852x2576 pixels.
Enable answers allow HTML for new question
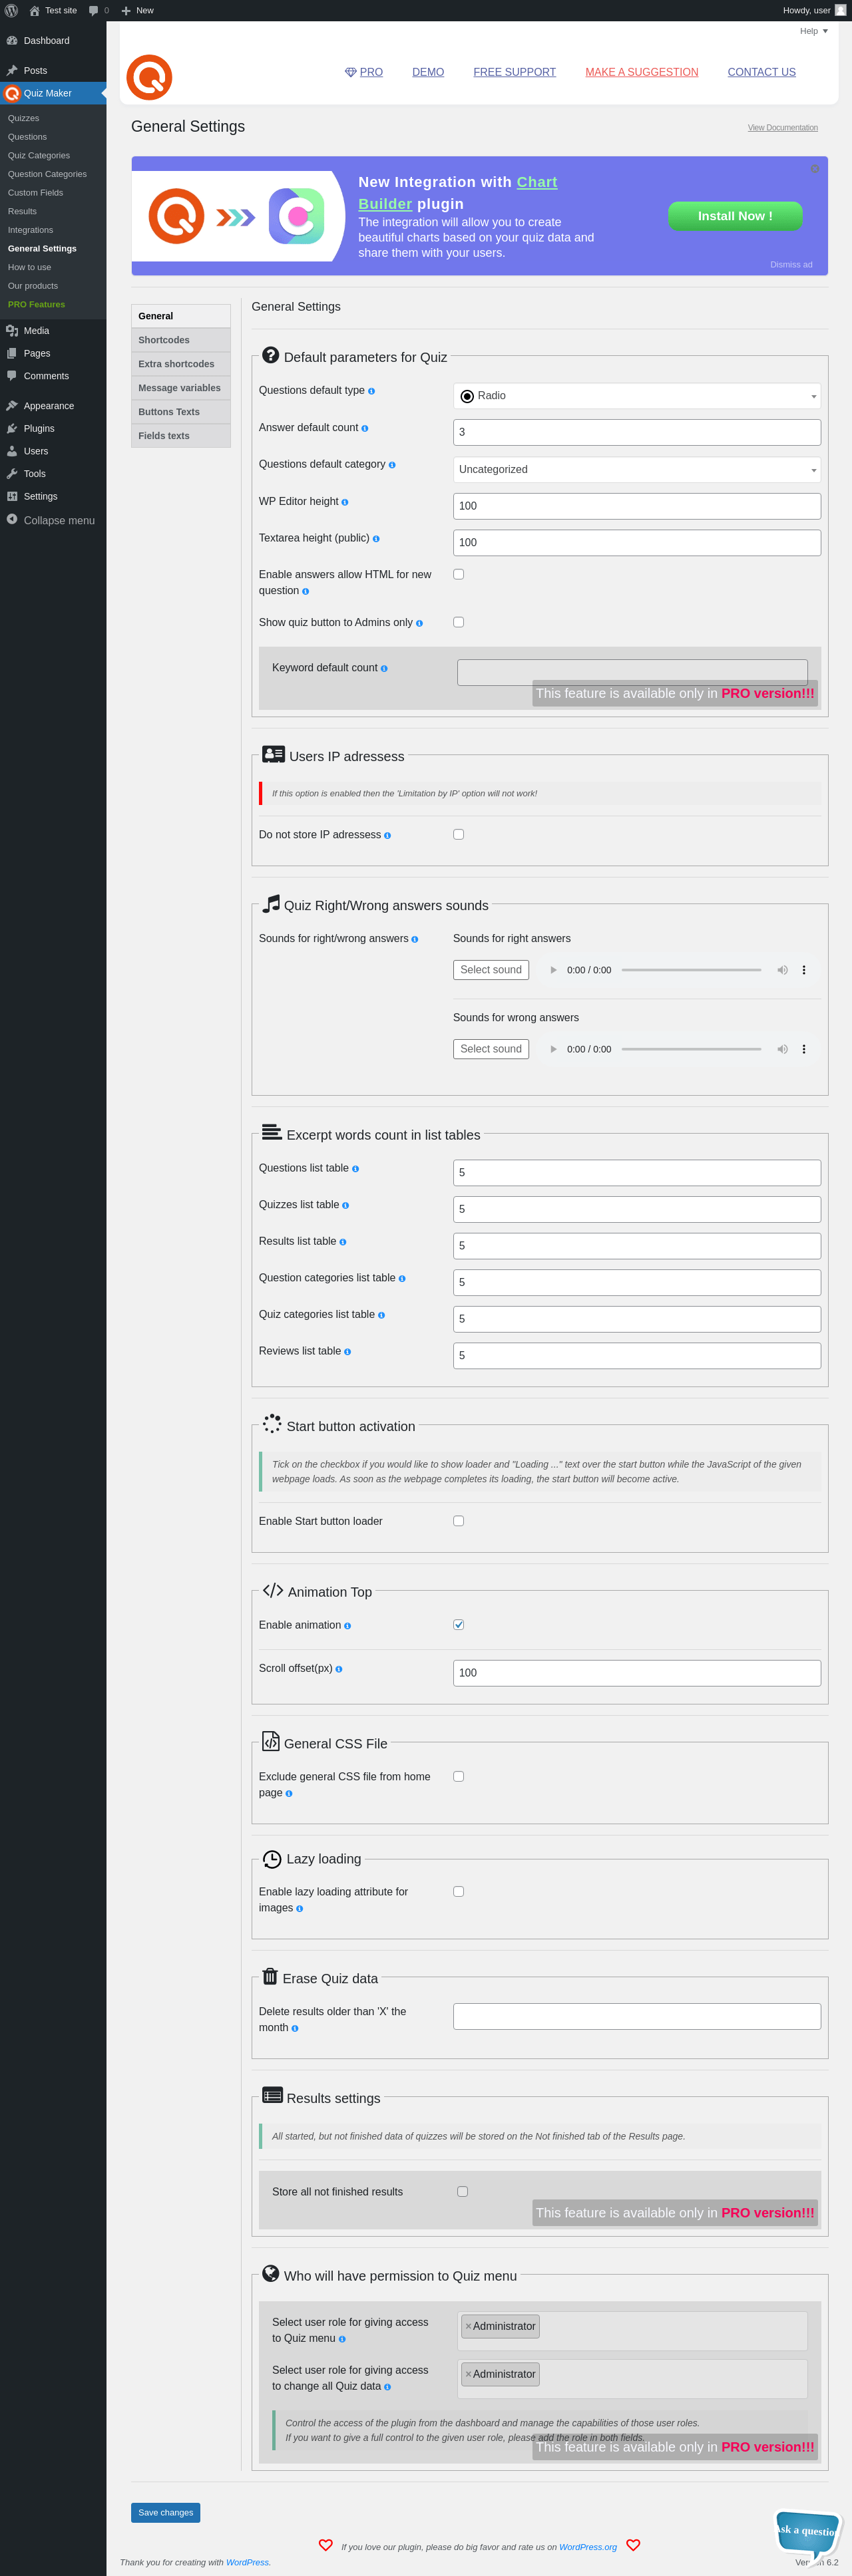[458, 574]
